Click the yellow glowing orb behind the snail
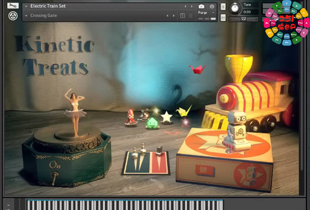The height and width of the screenshot is (210, 310). click(156, 110)
